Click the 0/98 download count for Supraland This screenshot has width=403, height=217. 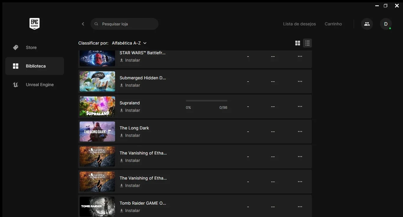pyautogui.click(x=223, y=108)
